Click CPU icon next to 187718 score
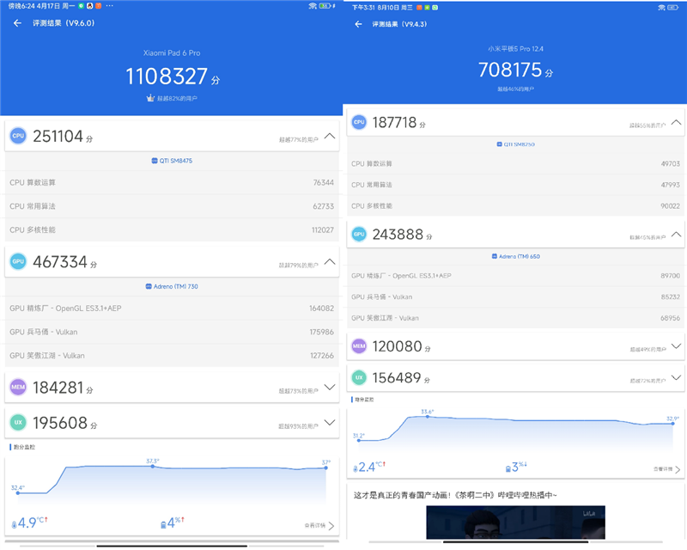The image size is (687, 550). 358,124
